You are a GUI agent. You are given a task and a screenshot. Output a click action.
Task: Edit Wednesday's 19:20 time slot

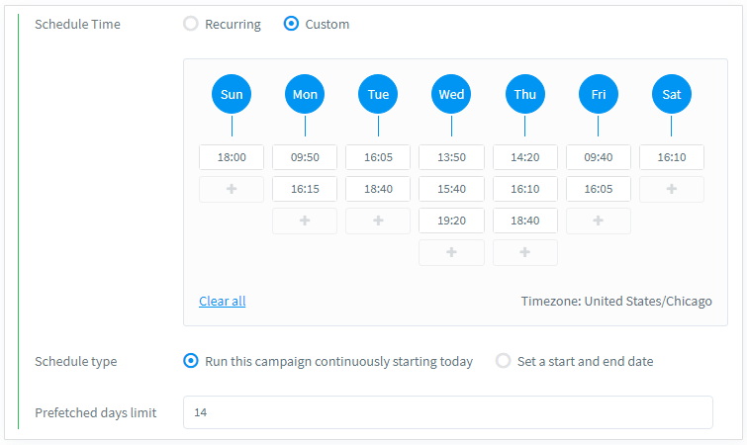[451, 221]
